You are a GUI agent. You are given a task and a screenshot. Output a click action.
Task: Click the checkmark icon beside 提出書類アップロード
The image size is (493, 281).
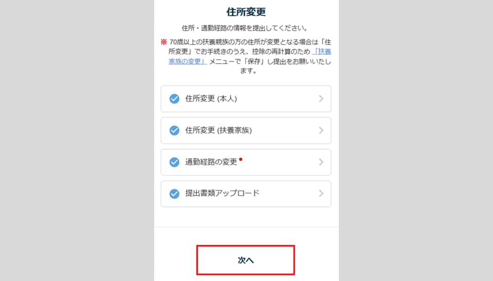pos(174,194)
